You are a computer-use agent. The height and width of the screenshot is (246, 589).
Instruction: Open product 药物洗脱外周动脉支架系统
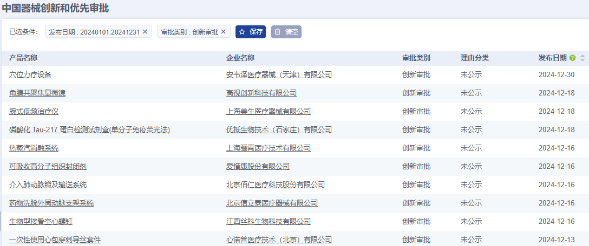(x=51, y=203)
